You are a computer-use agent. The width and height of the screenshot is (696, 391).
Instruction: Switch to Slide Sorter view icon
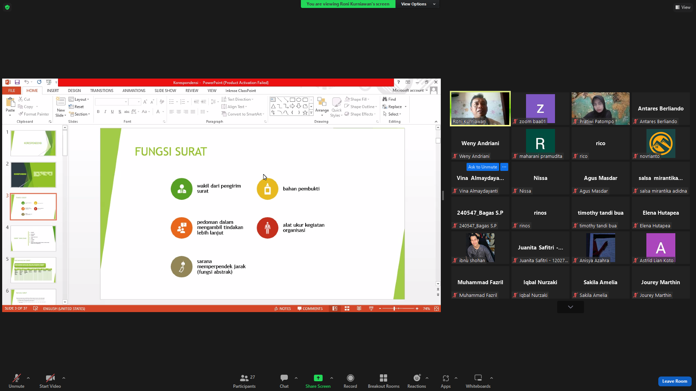coord(347,308)
